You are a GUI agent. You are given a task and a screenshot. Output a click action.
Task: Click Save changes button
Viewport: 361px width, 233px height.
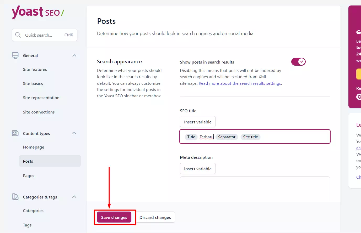click(x=114, y=217)
